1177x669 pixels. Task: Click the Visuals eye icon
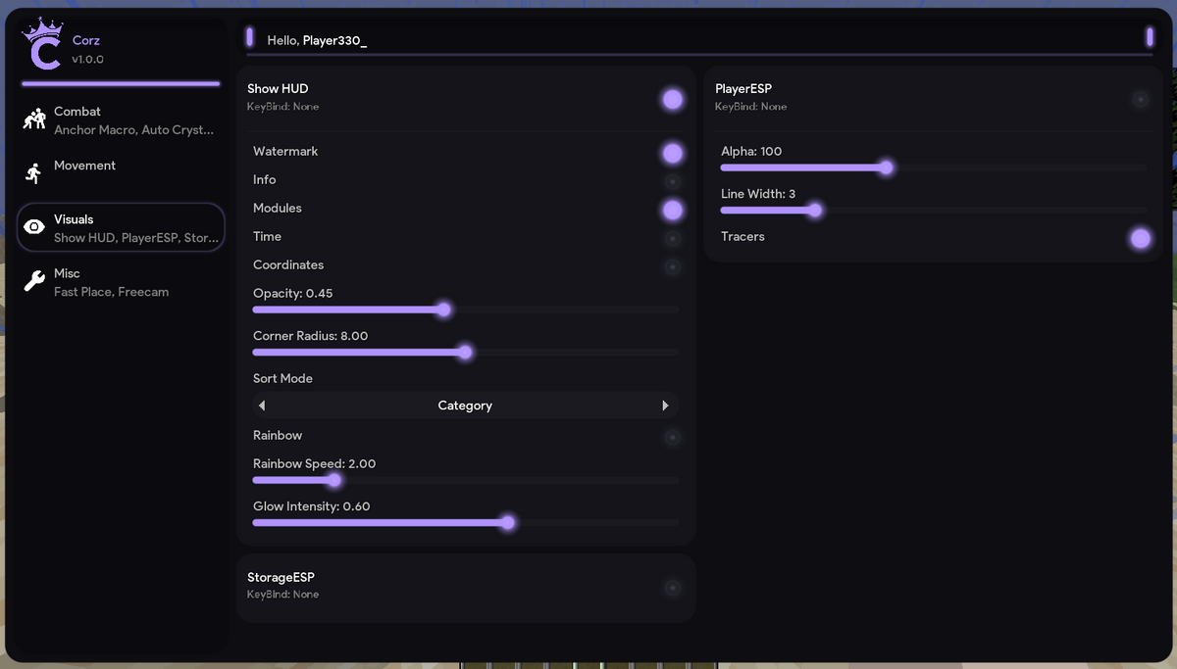tap(34, 227)
